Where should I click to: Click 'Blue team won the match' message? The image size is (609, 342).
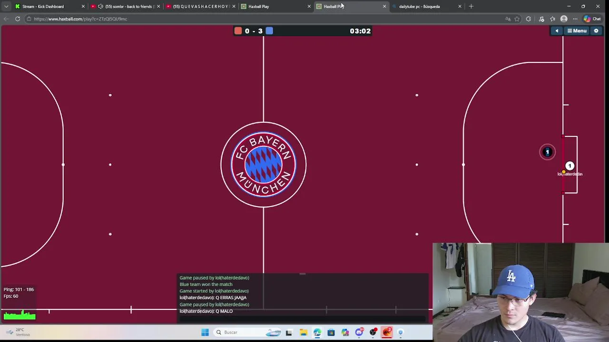point(206,285)
